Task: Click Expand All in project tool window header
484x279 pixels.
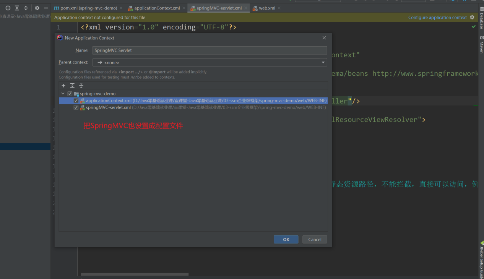Action: coord(17,8)
